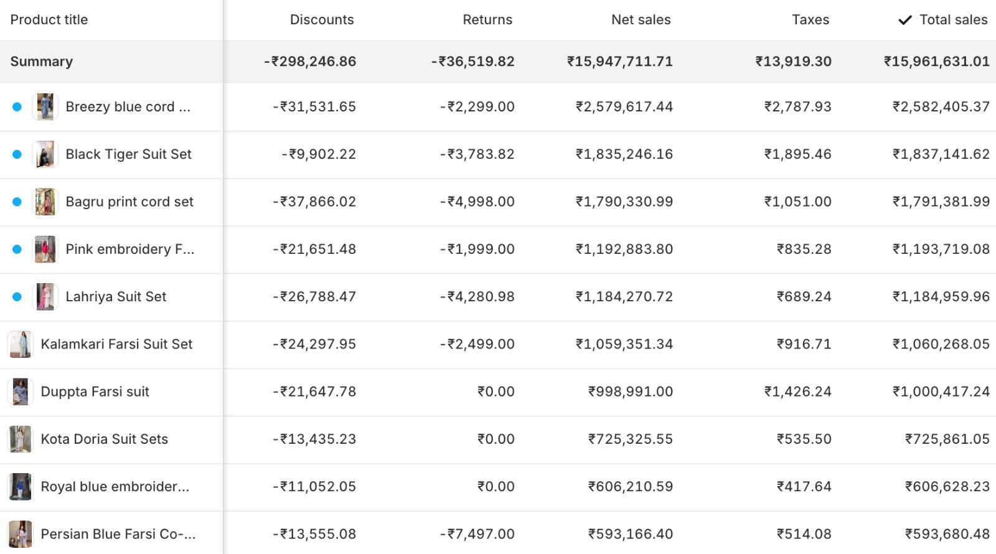The width and height of the screenshot is (996, 554).
Task: Click the Bagru print cord set thumbnail
Action: tap(45, 202)
